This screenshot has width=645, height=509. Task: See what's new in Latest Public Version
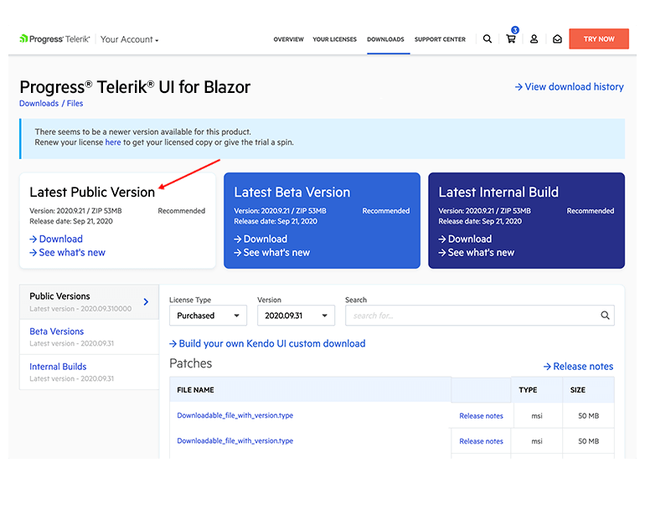68,253
